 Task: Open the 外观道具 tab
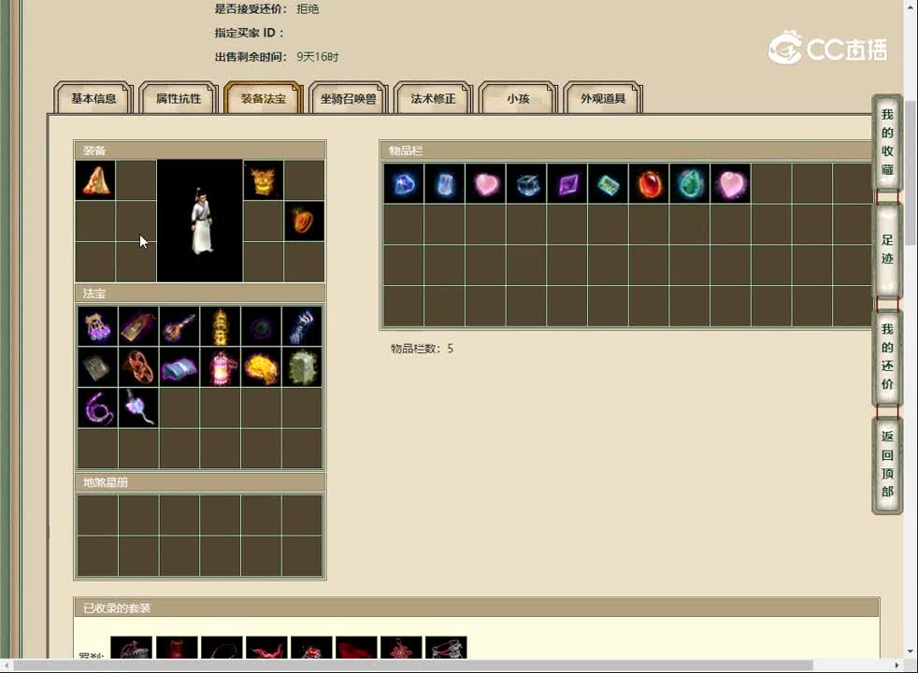603,98
